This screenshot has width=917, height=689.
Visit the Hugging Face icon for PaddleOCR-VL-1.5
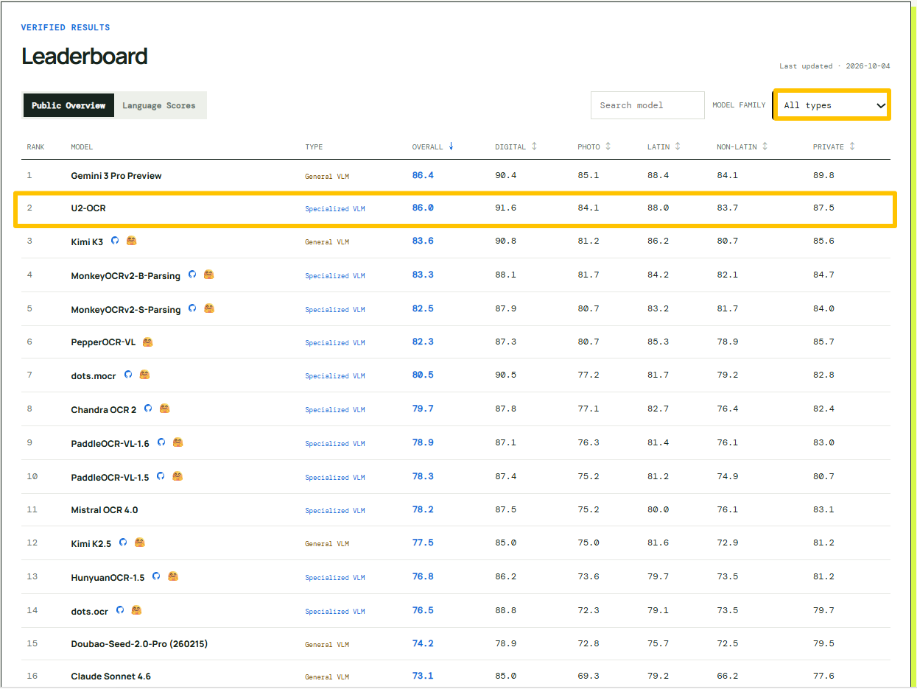click(x=177, y=476)
